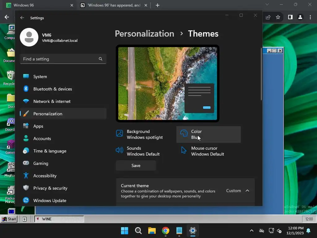Toggle the browser side panel
Image resolution: width=317 pixels, height=238 pixels.
click(290, 17)
